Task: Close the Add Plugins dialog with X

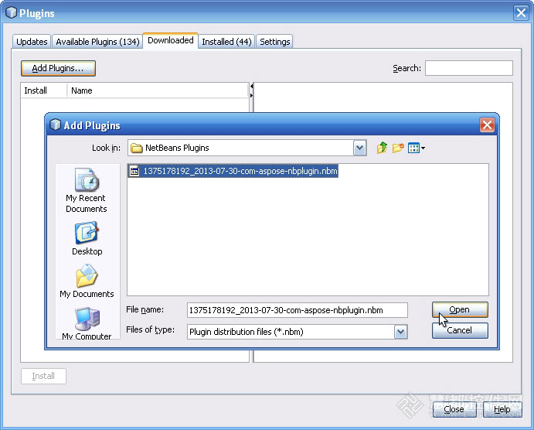Action: 487,125
